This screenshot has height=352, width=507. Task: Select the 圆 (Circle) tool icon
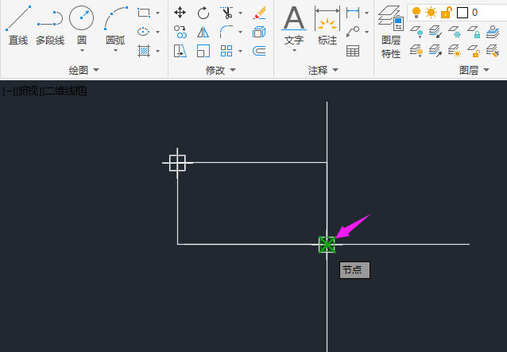82,18
